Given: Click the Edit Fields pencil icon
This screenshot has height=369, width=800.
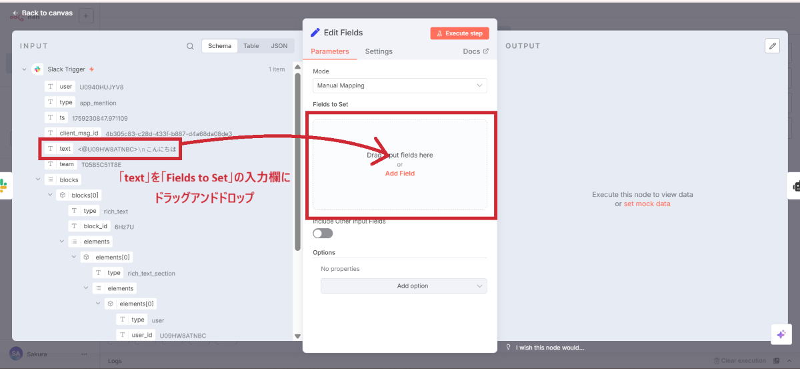Looking at the screenshot, I should pos(315,32).
